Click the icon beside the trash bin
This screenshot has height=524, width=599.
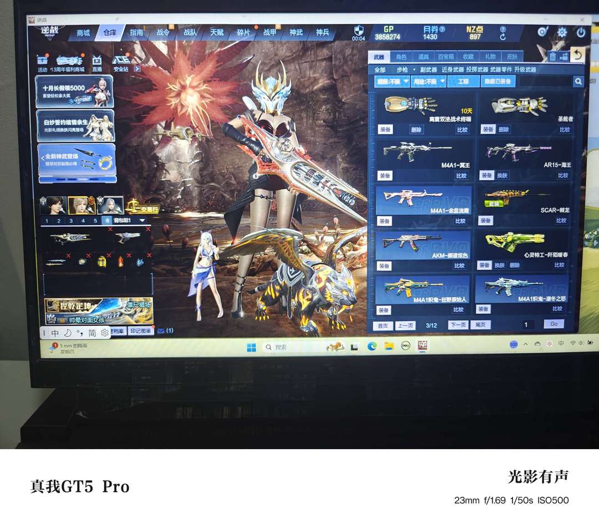tap(564, 57)
